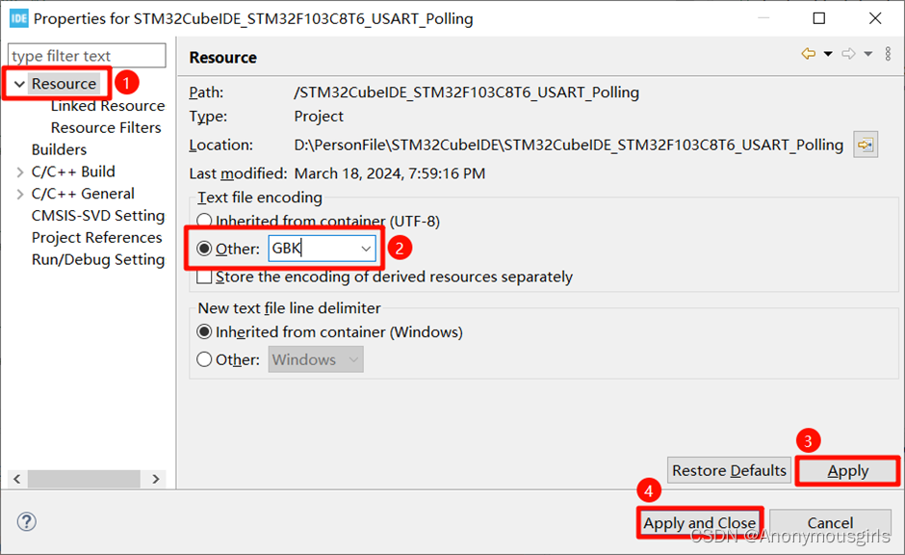
Task: Select Other line delimiter radio button
Action: click(x=204, y=359)
